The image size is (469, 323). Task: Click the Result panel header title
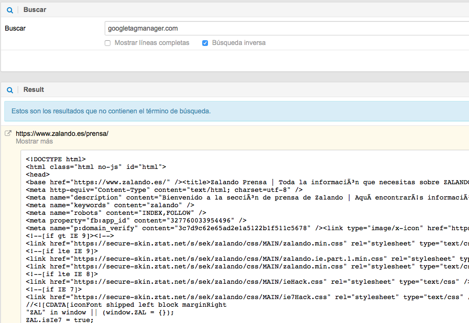33,90
